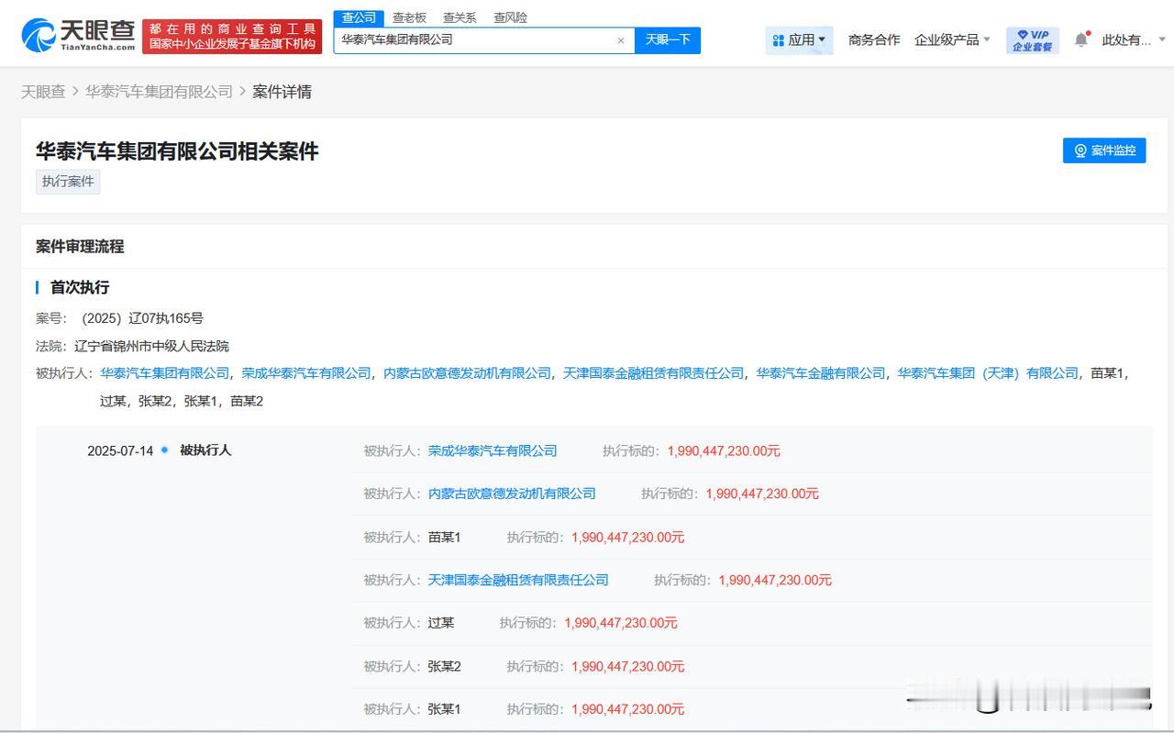Expand the 企业级产品 dropdown
This screenshot has width=1174, height=733.
point(952,40)
